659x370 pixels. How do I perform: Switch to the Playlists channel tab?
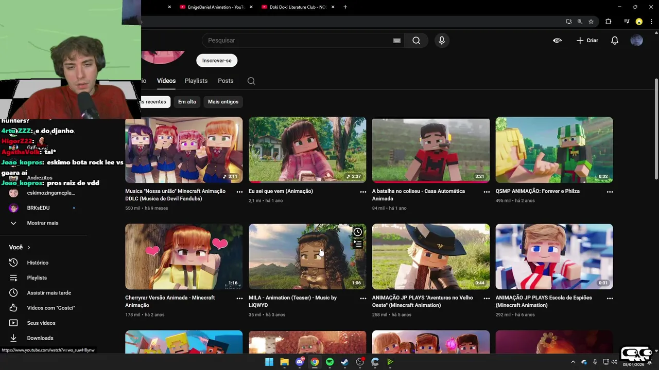pyautogui.click(x=196, y=81)
